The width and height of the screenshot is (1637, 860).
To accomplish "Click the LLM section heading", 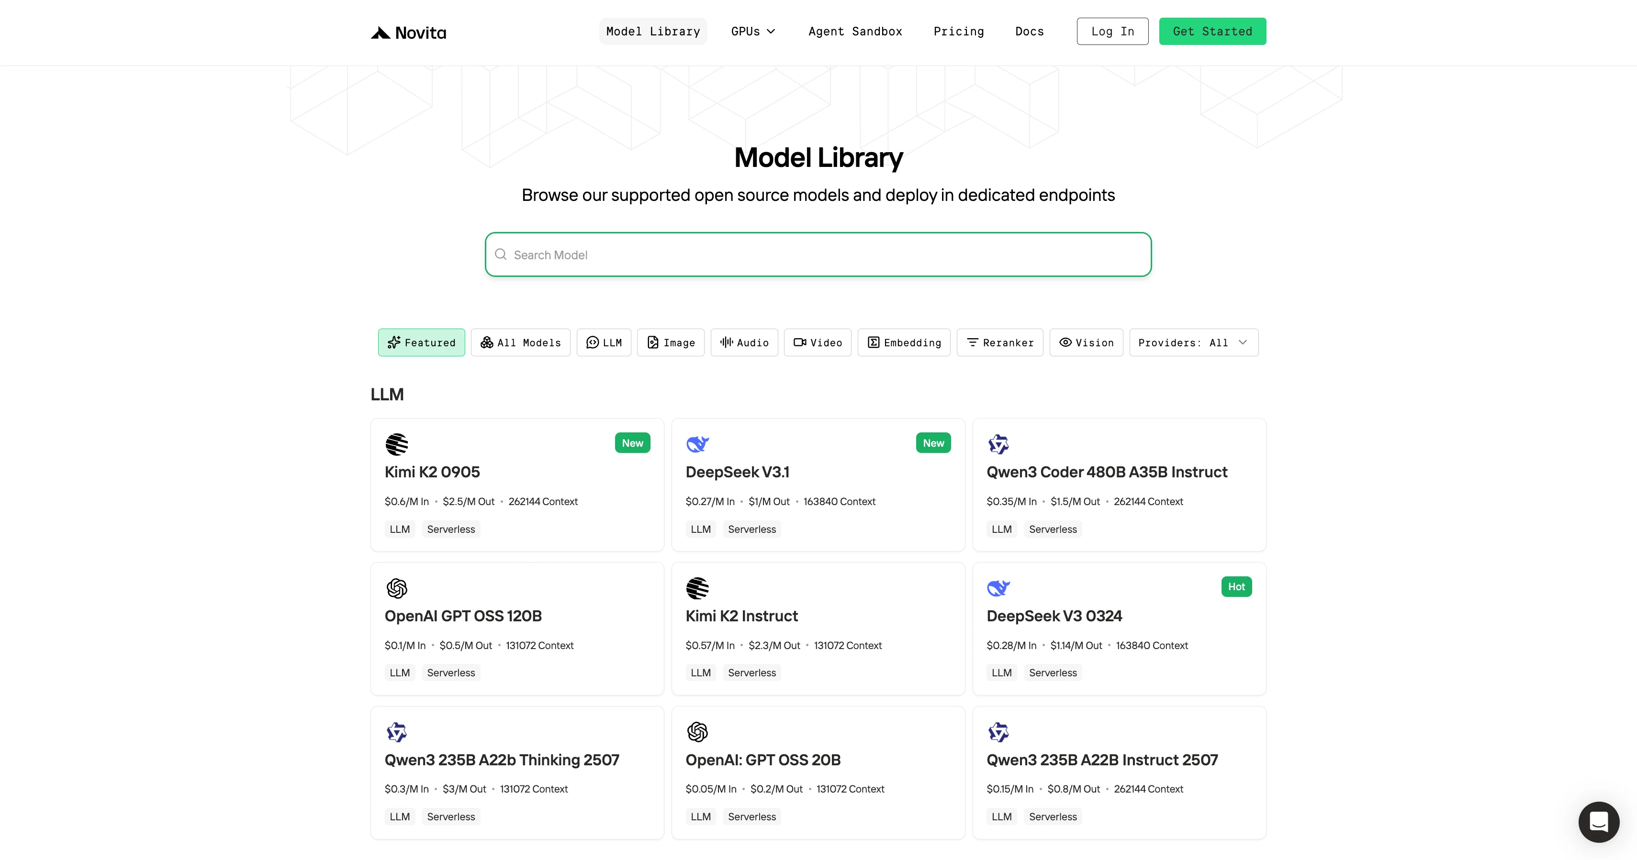I will [x=387, y=395].
